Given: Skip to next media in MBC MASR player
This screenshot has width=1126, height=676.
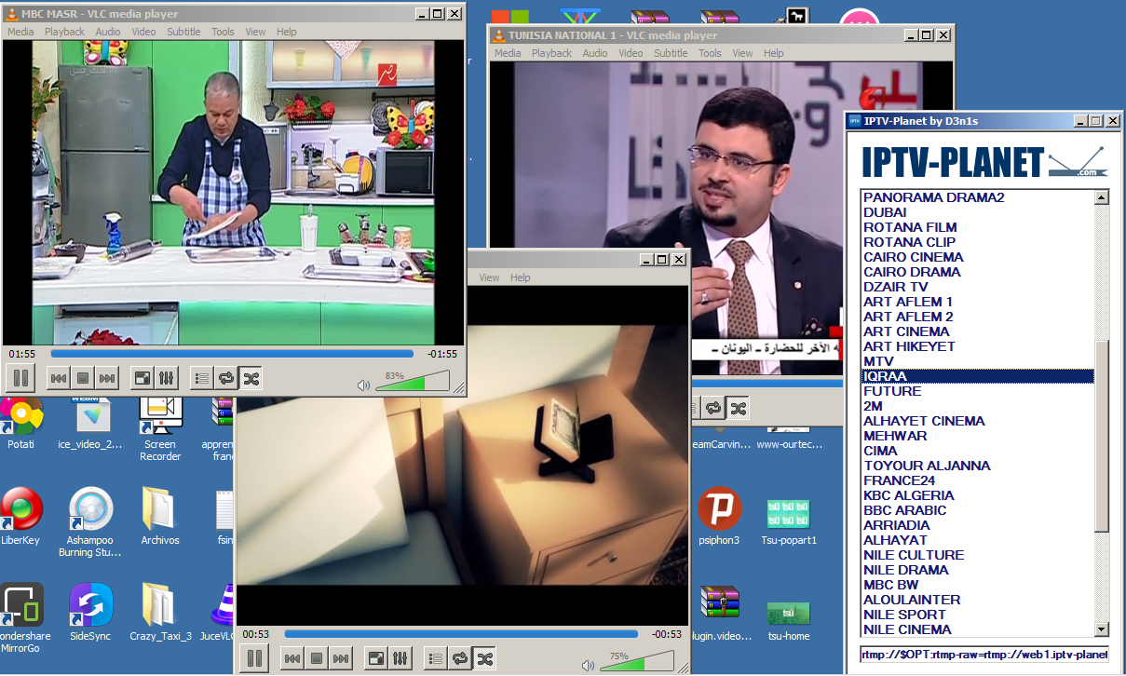Looking at the screenshot, I should [x=107, y=378].
